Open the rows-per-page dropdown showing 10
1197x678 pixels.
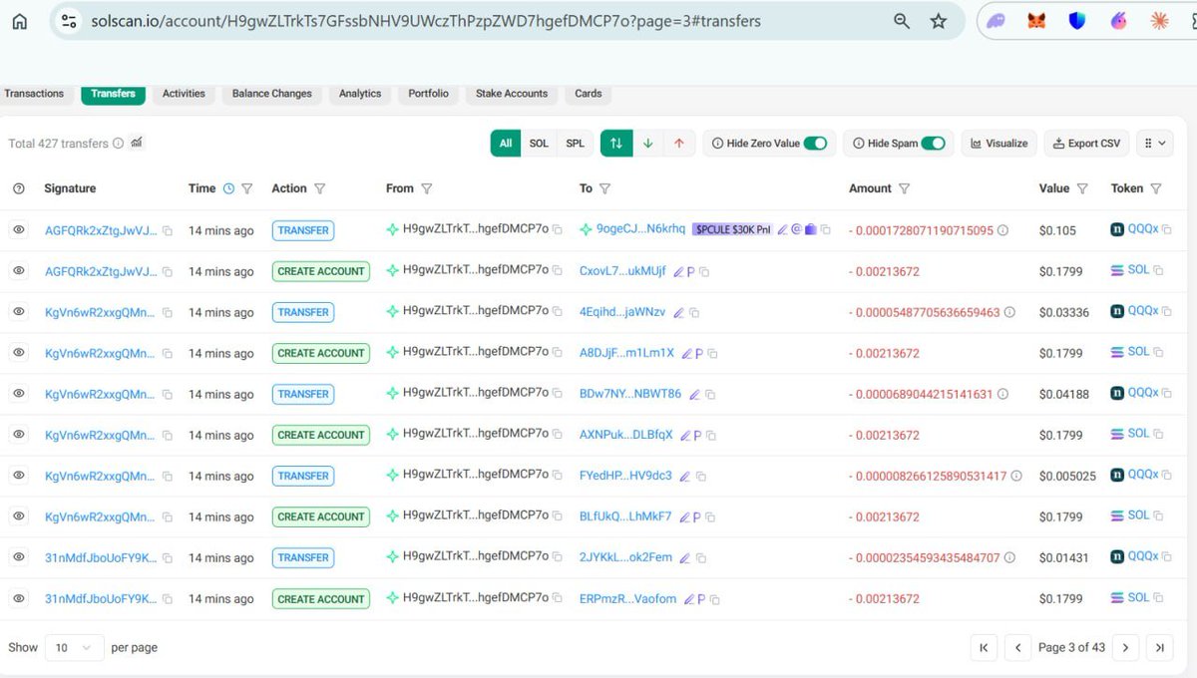[x=75, y=647]
